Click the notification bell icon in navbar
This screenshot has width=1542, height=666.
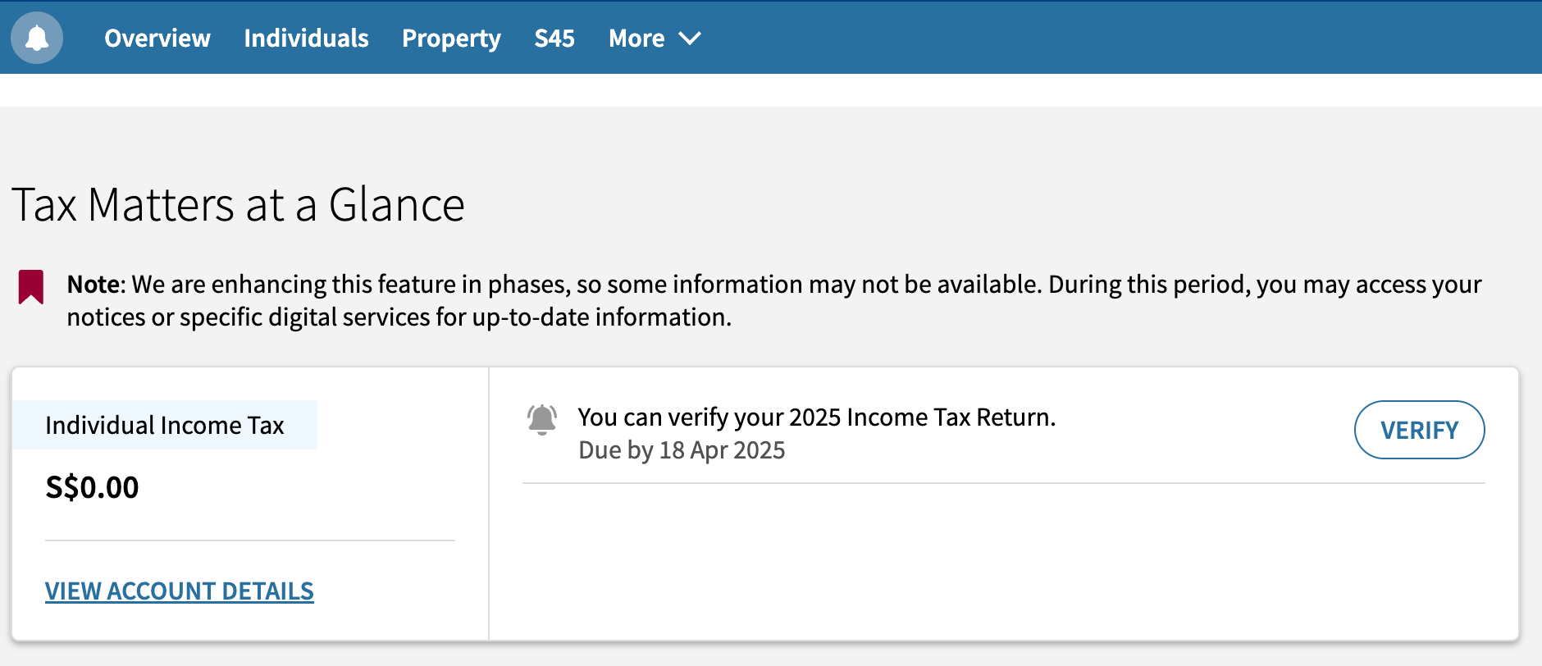(x=37, y=38)
